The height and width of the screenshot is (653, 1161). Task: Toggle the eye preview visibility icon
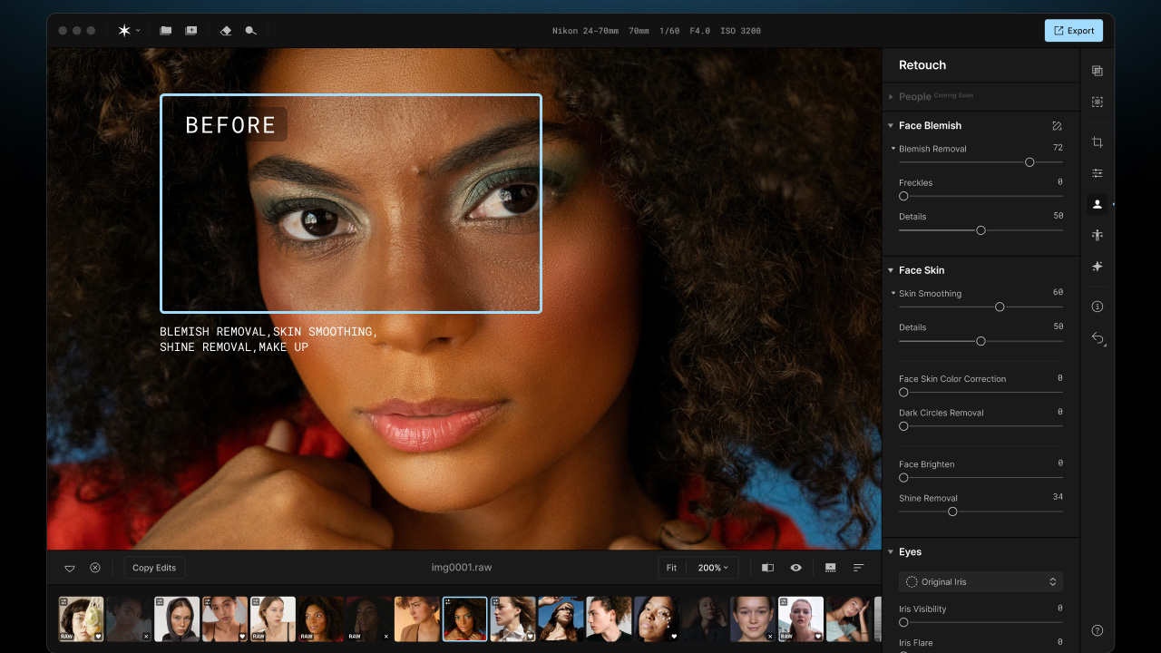795,568
